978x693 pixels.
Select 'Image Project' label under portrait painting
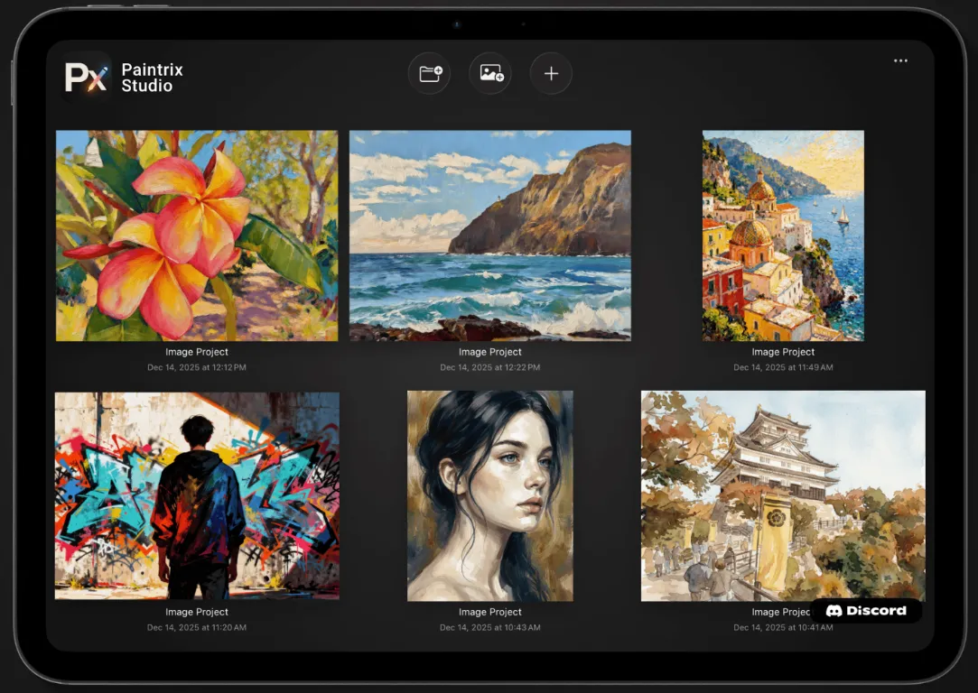[490, 612]
